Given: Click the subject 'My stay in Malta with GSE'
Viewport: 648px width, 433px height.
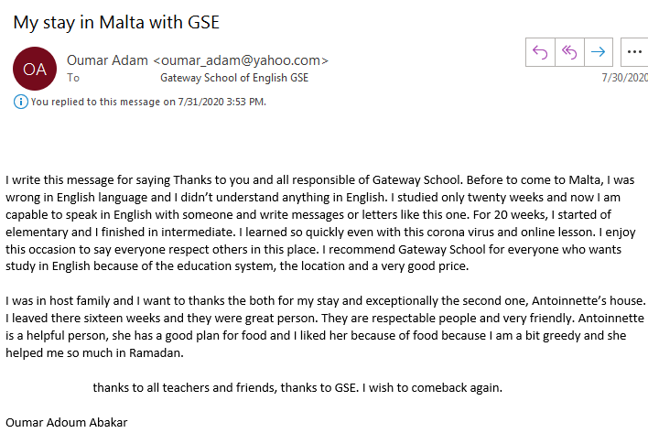Looking at the screenshot, I should [116, 22].
